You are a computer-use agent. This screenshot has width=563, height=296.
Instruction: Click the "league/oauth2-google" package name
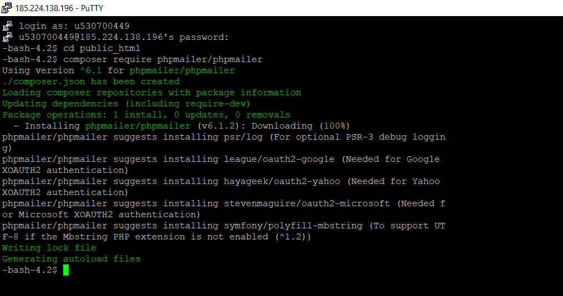tap(279, 159)
